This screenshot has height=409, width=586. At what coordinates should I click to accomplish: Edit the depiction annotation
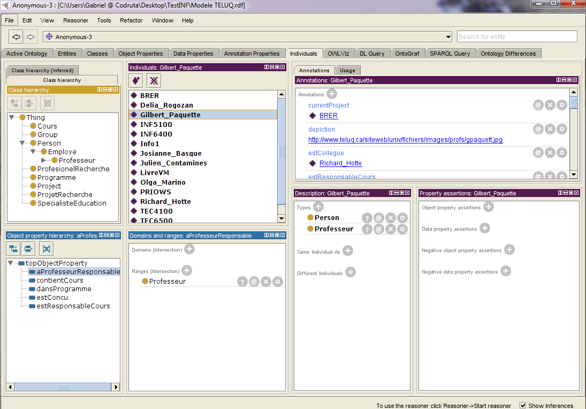pyautogui.click(x=562, y=129)
